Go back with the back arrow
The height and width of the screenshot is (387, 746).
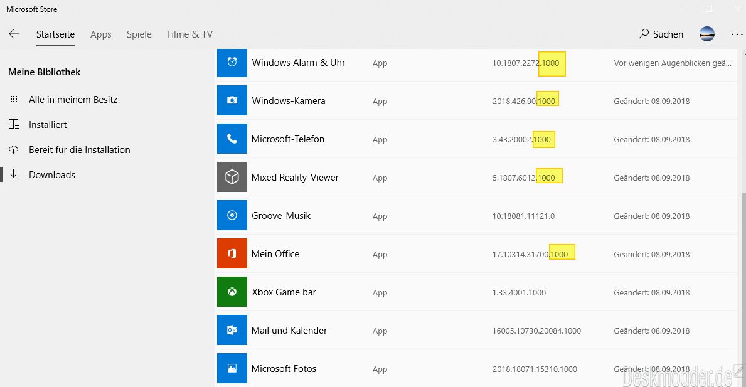[14, 34]
